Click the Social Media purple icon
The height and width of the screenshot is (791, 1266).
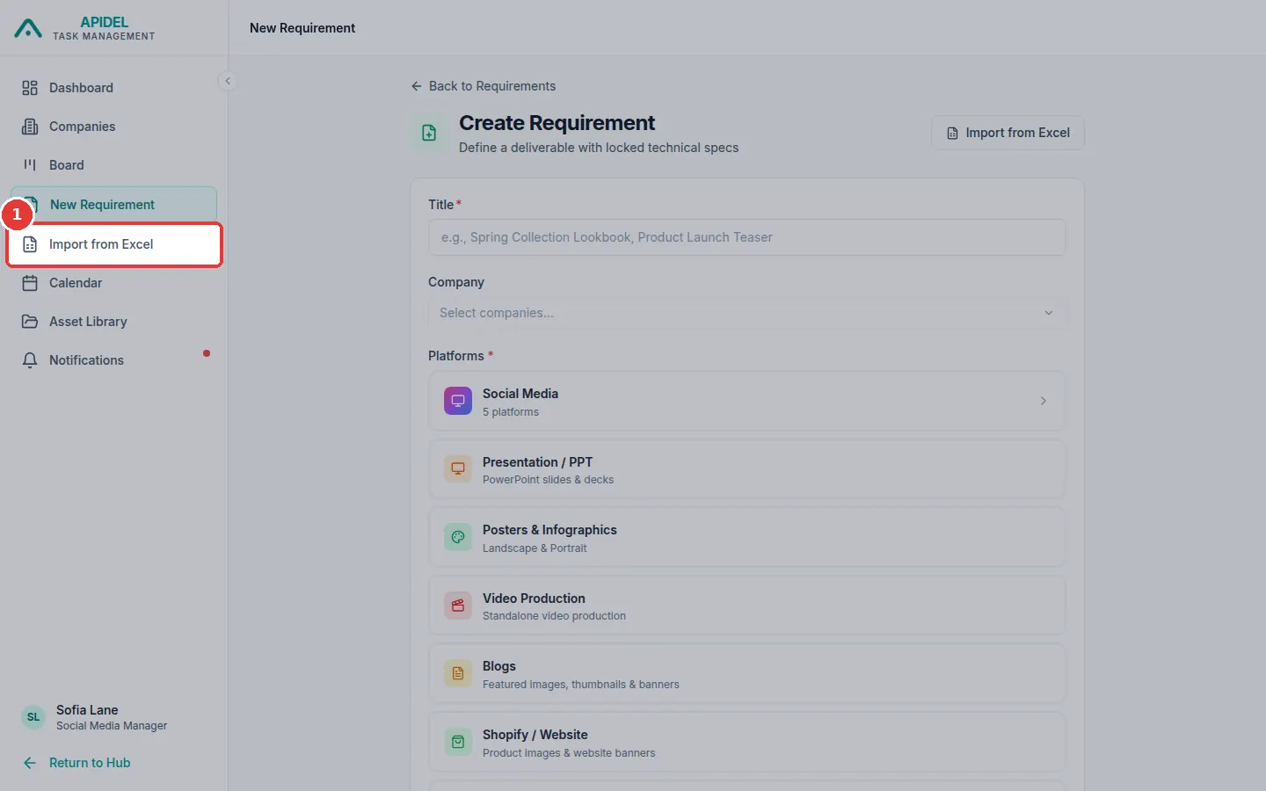458,401
